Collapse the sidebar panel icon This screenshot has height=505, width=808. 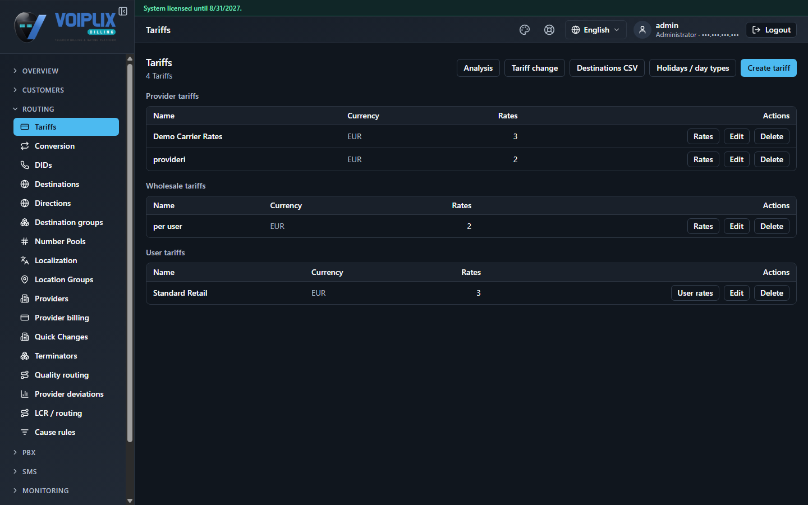tap(123, 11)
